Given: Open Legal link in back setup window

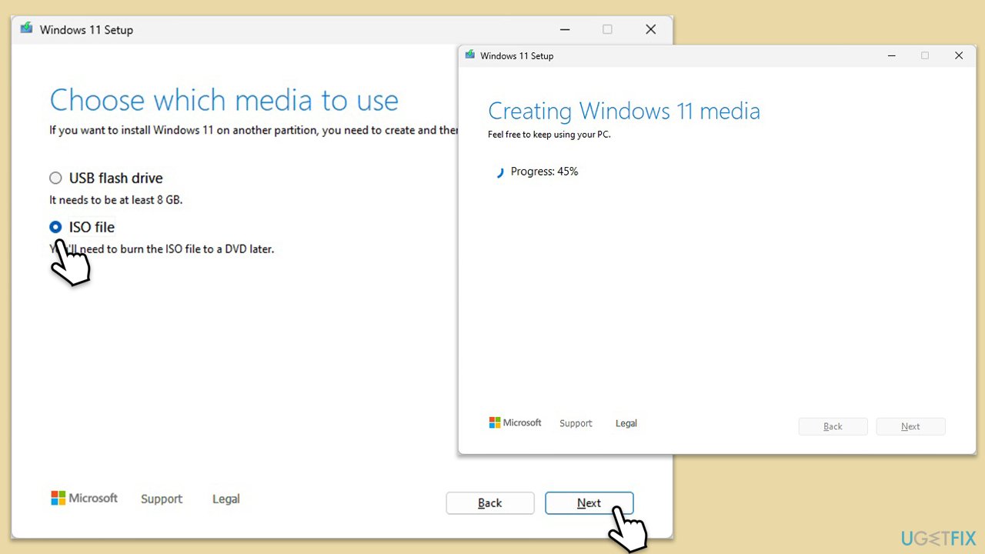Looking at the screenshot, I should click(x=226, y=499).
